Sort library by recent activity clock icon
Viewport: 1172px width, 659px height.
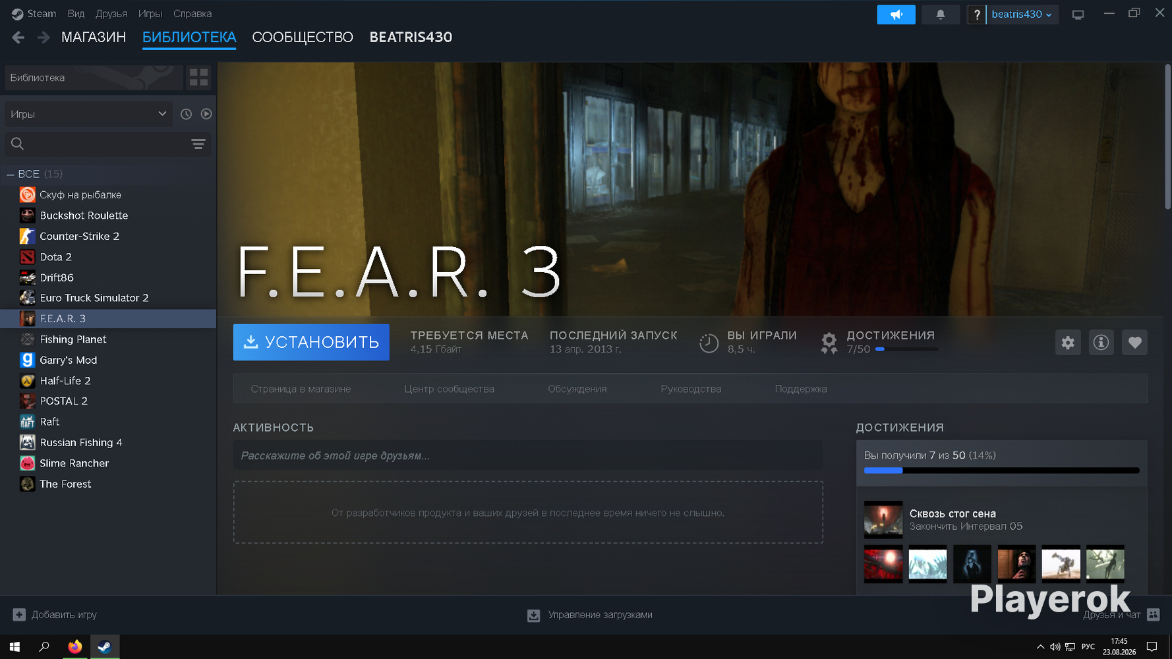click(187, 114)
